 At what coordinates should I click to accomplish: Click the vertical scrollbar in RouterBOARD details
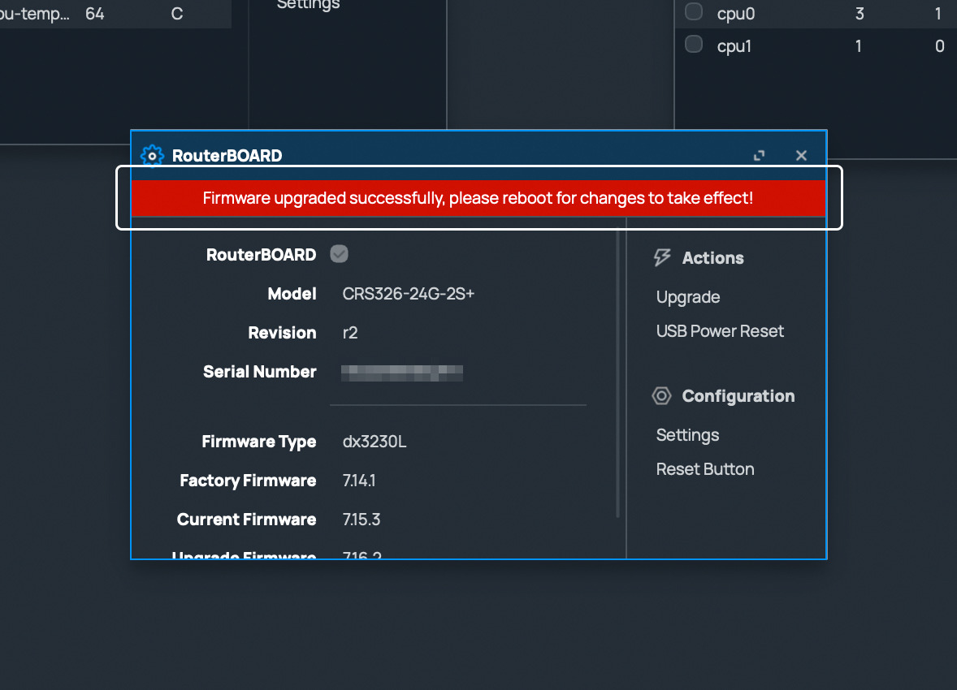coord(617,373)
